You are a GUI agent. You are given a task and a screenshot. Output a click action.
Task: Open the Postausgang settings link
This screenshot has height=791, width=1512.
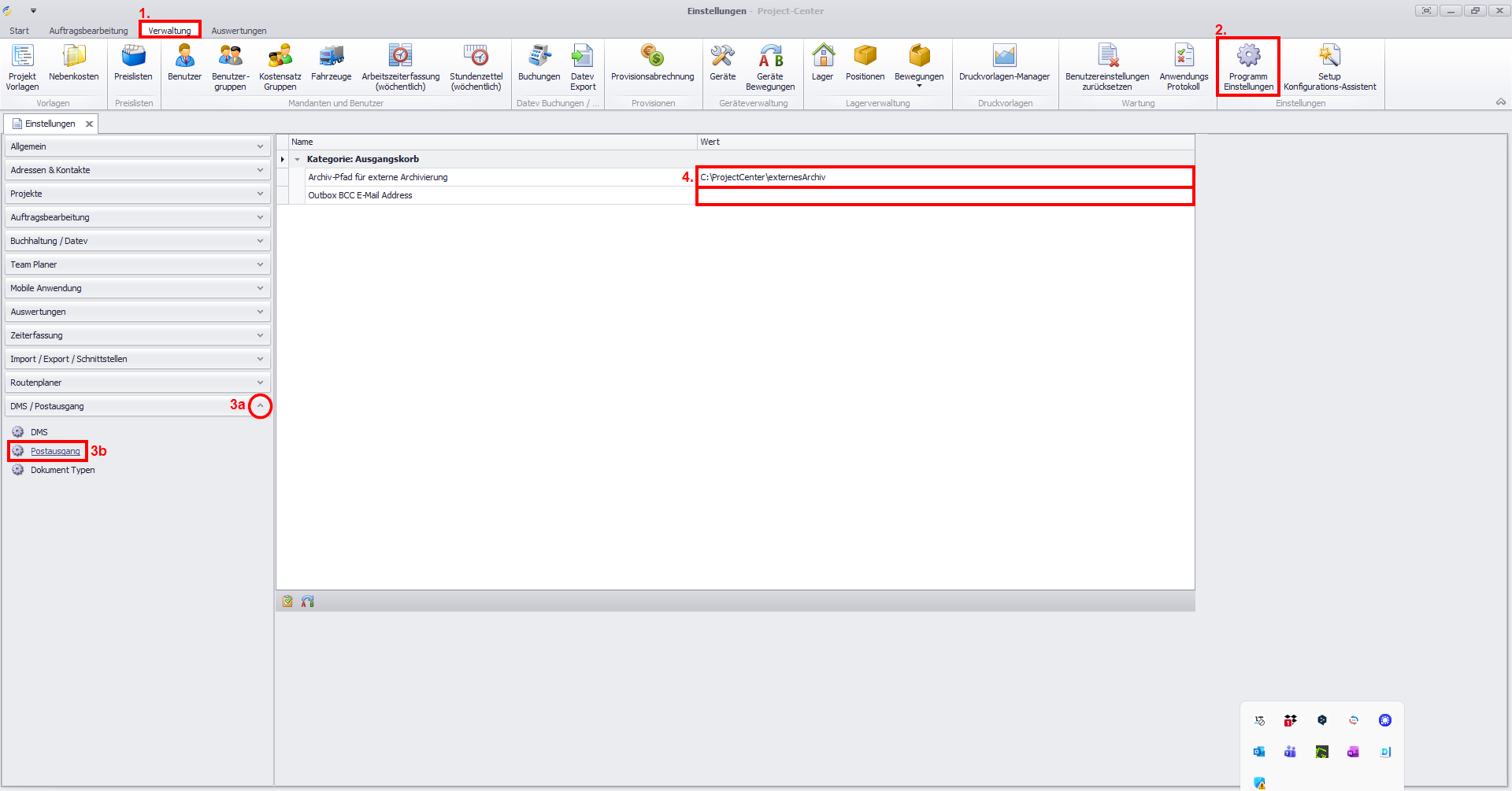tap(55, 451)
